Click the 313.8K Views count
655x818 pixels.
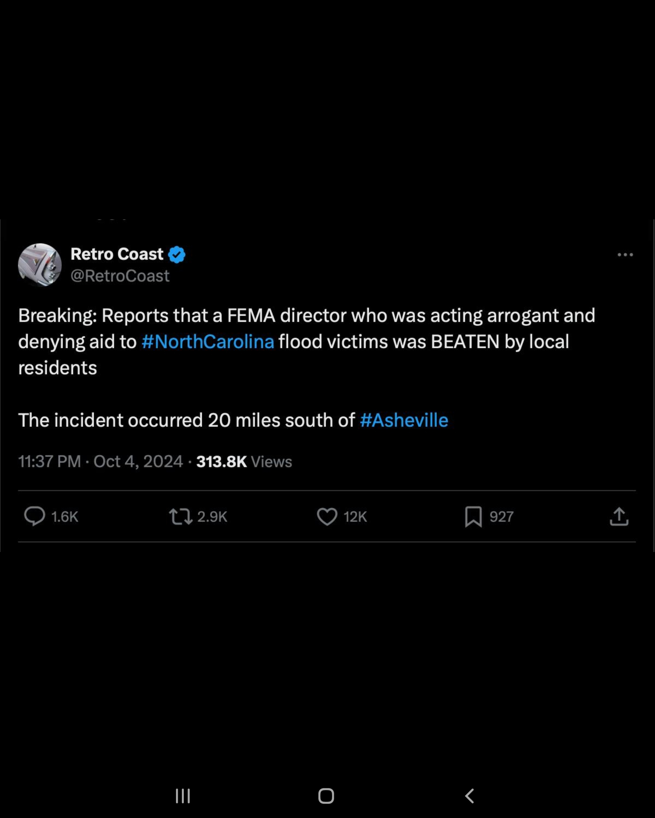click(x=244, y=461)
